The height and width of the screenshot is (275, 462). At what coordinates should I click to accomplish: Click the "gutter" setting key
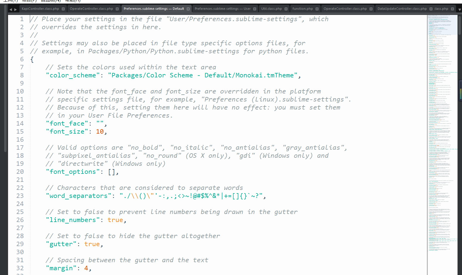tap(61, 244)
